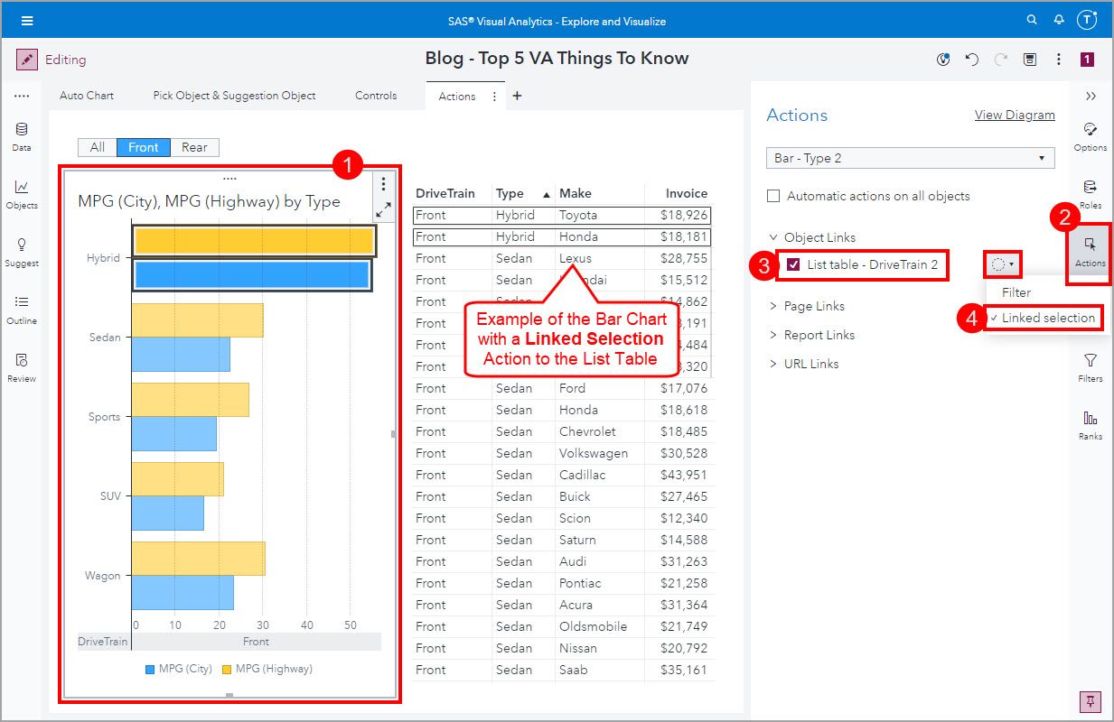The width and height of the screenshot is (1114, 722).
Task: Collapse the Object Links section
Action: coord(773,237)
